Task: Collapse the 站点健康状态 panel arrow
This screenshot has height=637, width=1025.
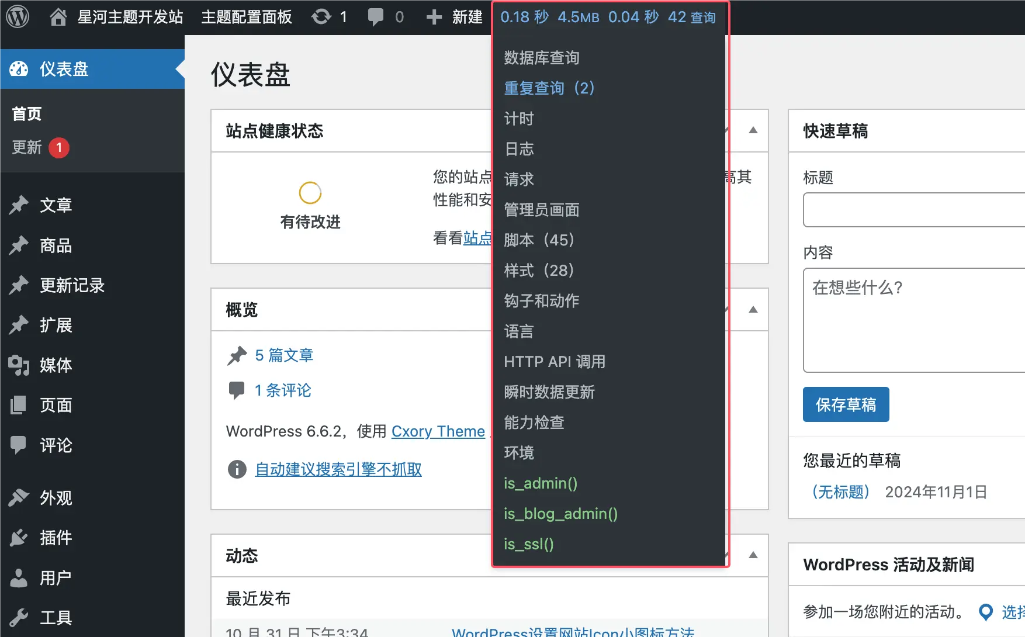Action: (x=753, y=130)
